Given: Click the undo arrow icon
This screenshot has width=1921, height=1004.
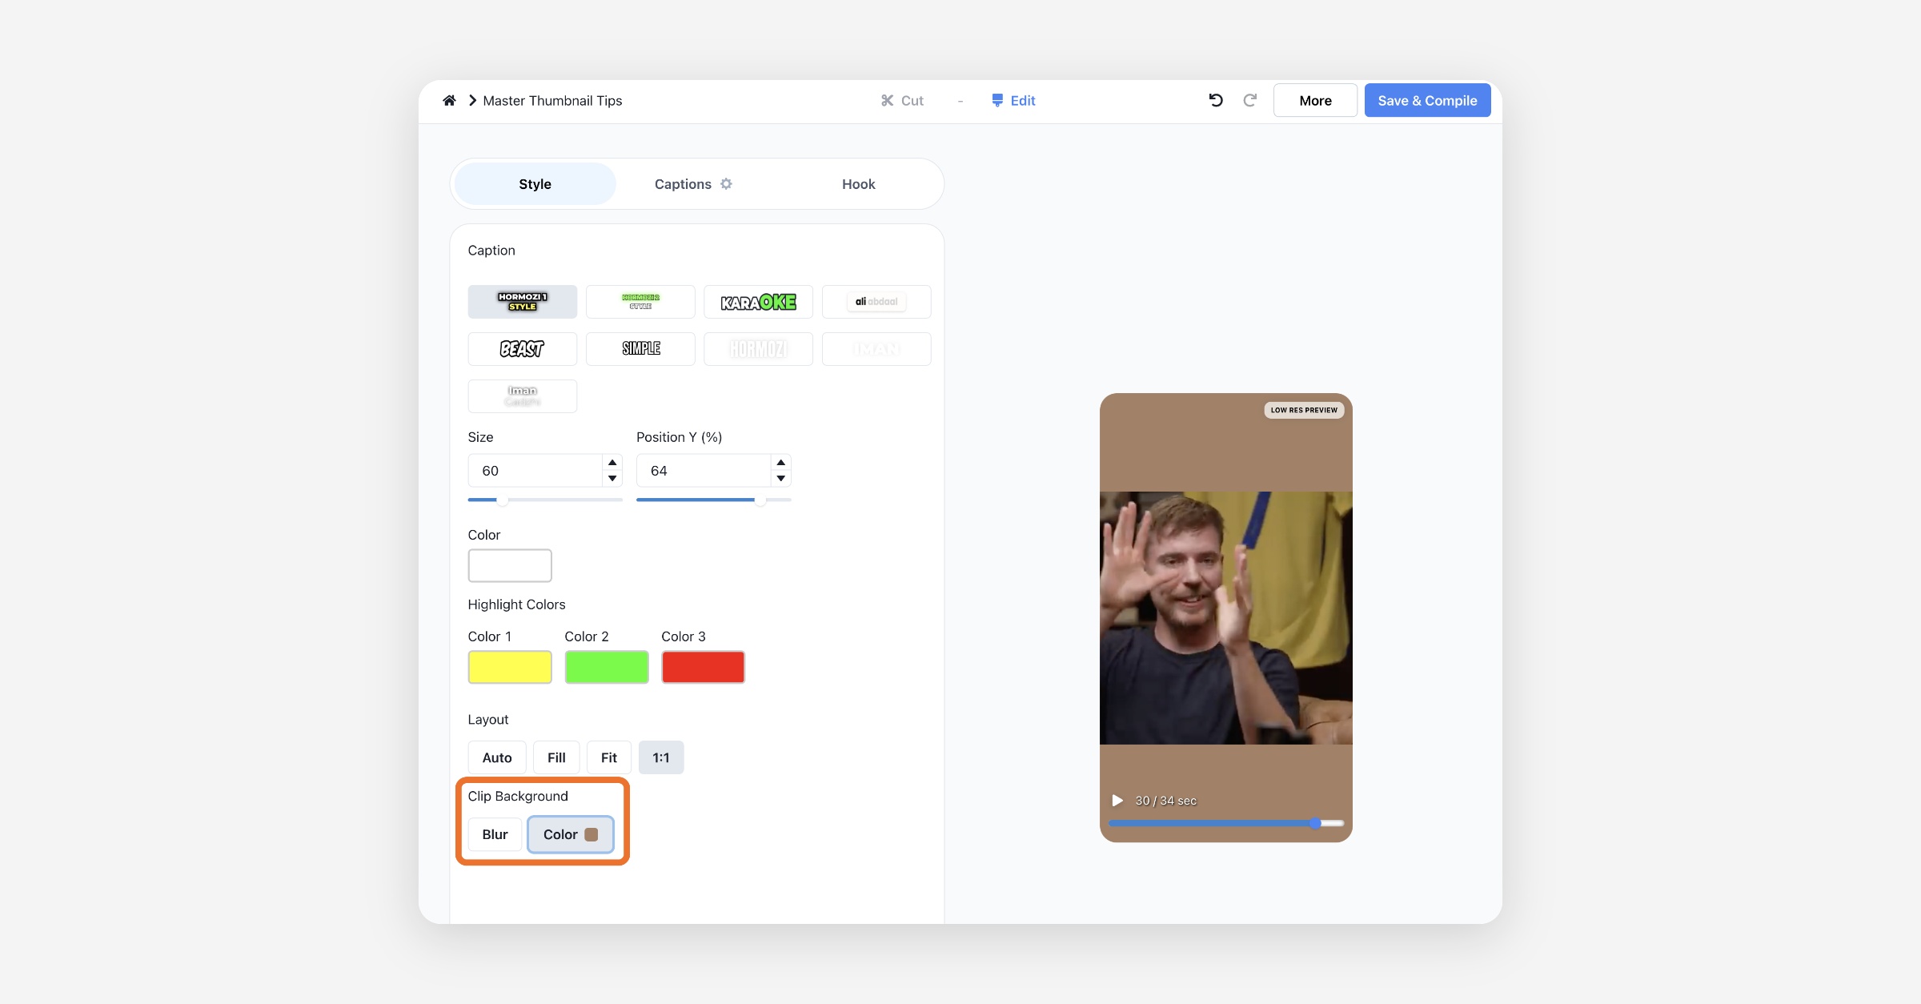Looking at the screenshot, I should pyautogui.click(x=1216, y=100).
